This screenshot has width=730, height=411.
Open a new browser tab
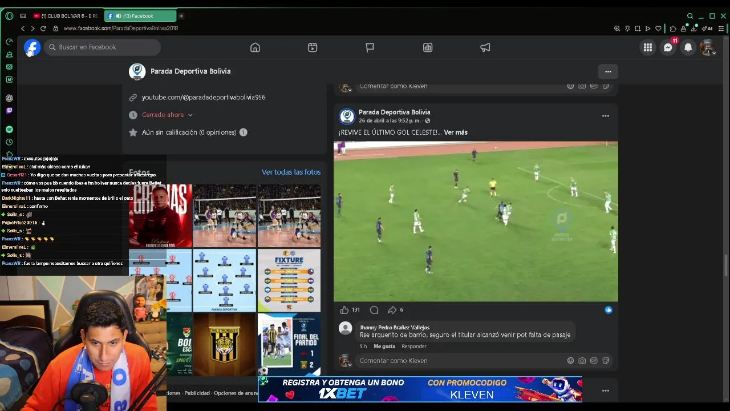click(181, 16)
